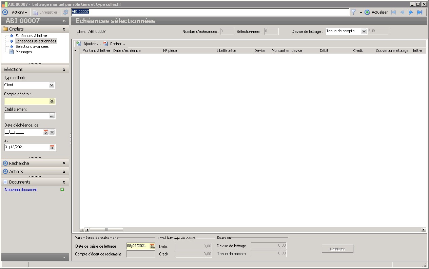Click the horizontal scrollbar thumb
This screenshot has height=269, width=429.
[106, 230]
